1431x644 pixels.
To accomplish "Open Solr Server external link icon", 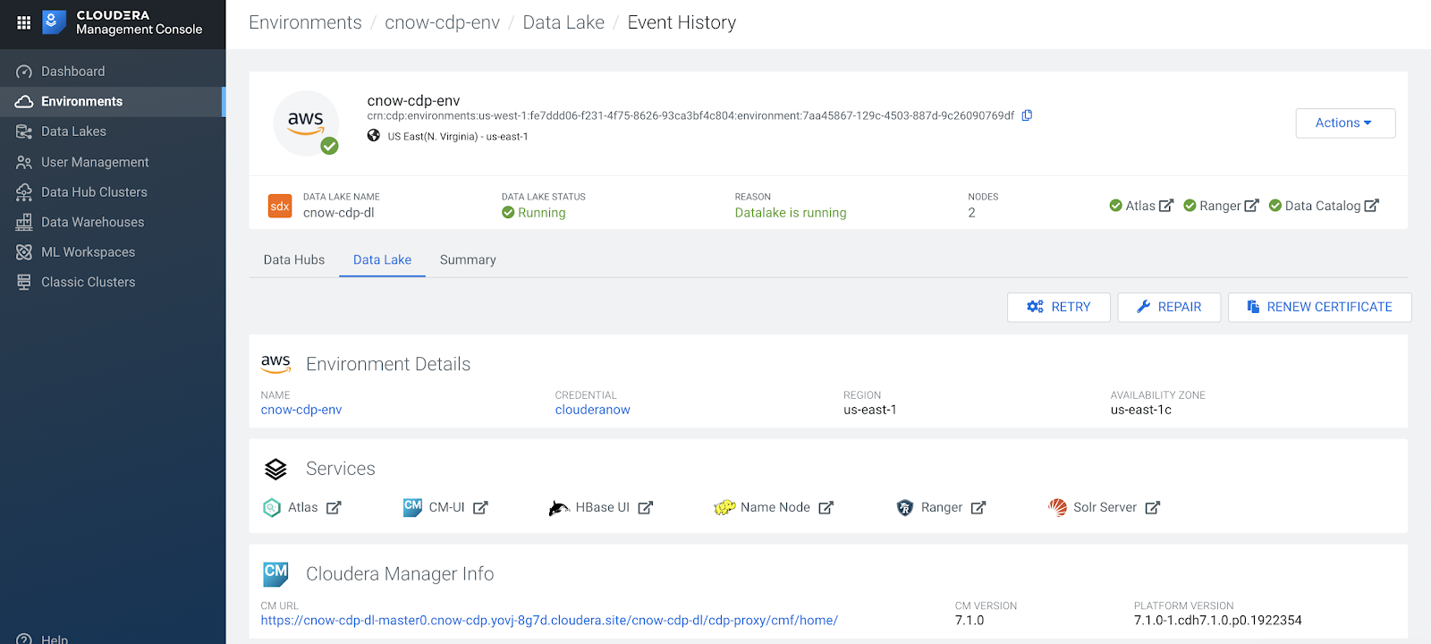I will point(1152,508).
